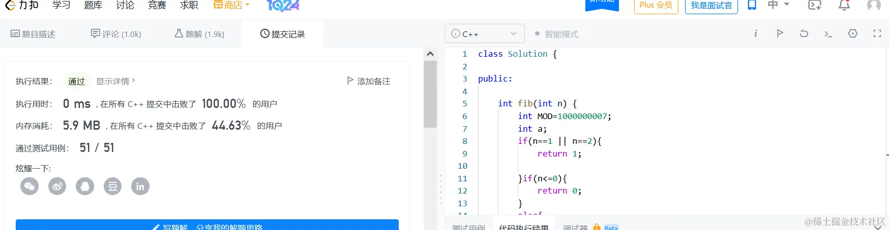Toggle editor fullscreen mode

(877, 33)
